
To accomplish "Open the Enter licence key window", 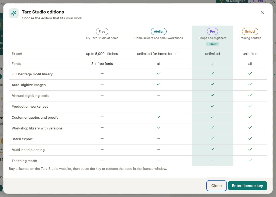I will tap(247, 186).
